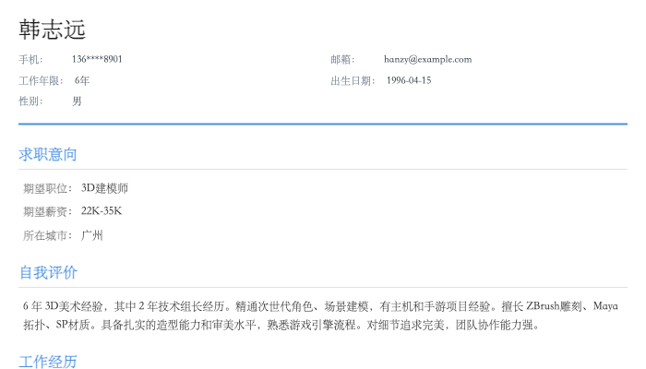The image size is (646, 369).
Task: Click the city value 广州
Action: click(x=91, y=235)
